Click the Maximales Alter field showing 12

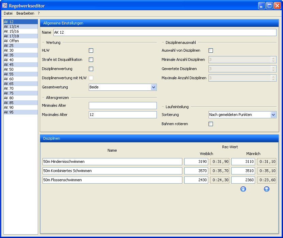[x=123, y=115]
